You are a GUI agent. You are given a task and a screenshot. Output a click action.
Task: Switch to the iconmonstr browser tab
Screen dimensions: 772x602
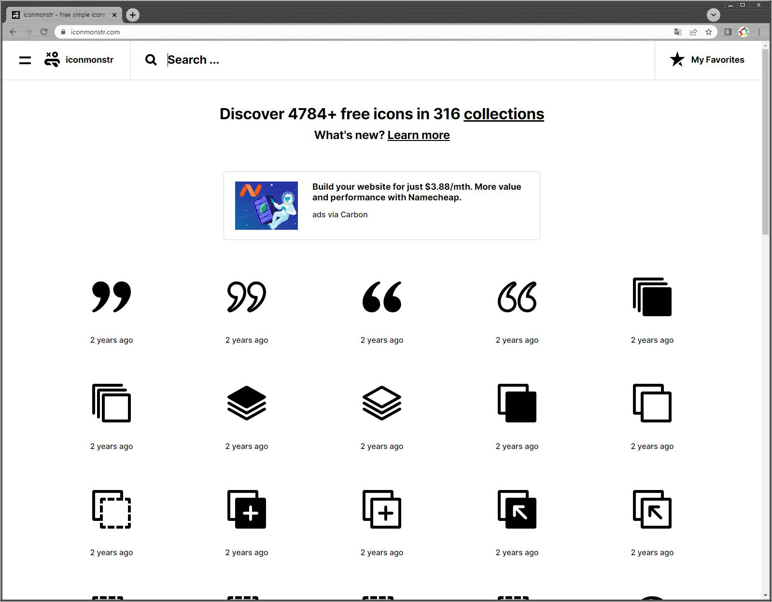click(63, 15)
